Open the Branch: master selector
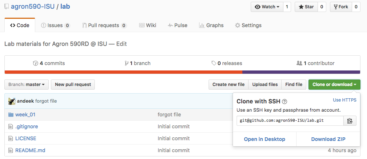The image size is (367, 159). (x=26, y=85)
